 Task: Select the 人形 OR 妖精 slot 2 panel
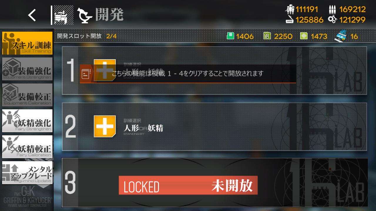click(214, 127)
